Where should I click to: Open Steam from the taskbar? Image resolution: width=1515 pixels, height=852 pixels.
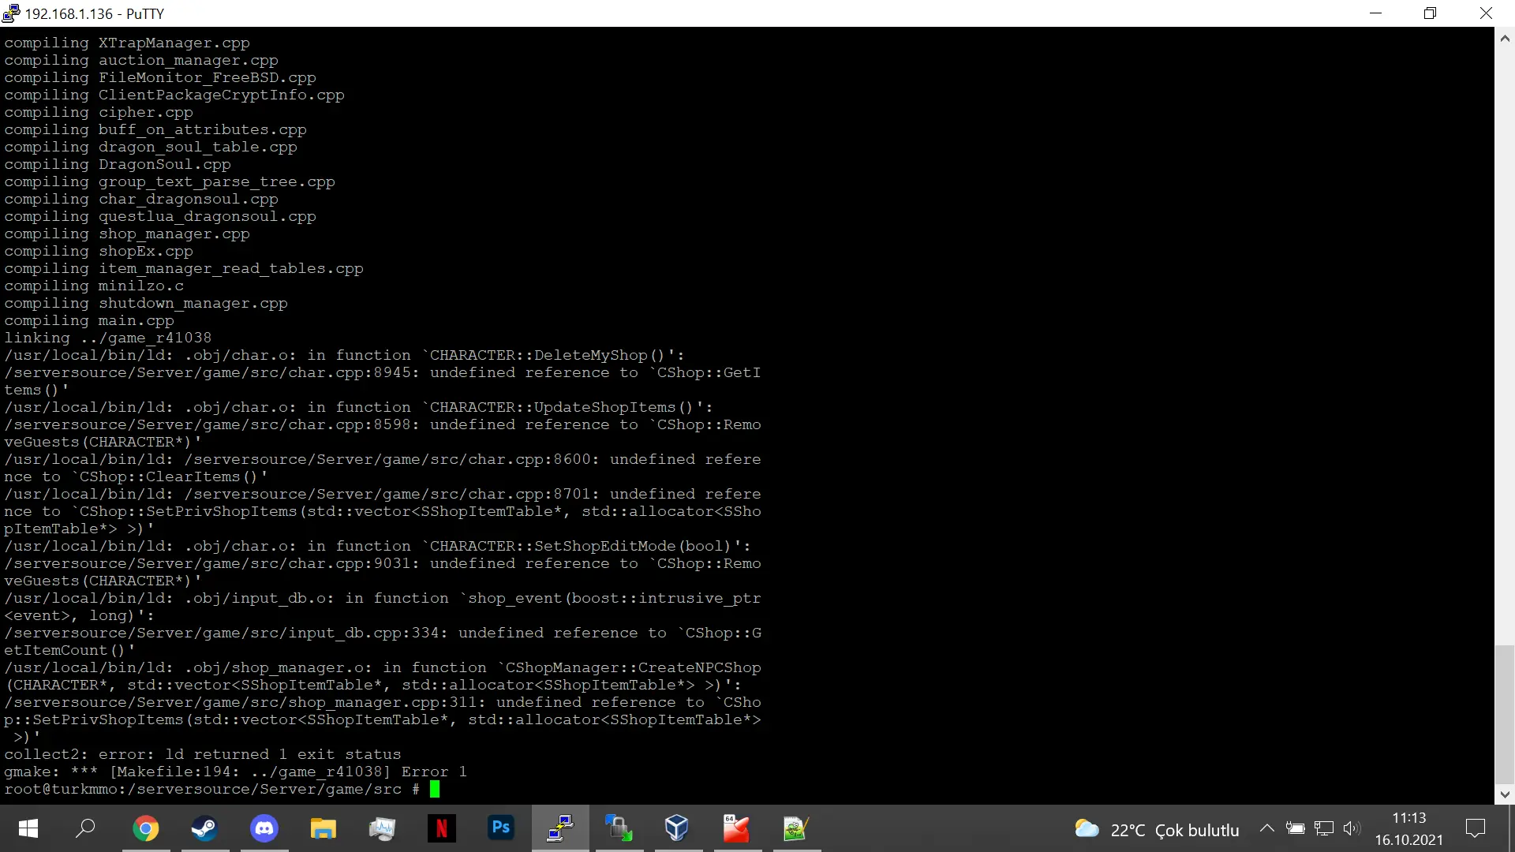point(205,828)
